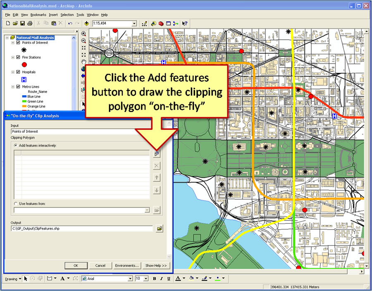The image size is (372, 291).
Task: Collapse the Points of Interest layer
Action: [x=13, y=43]
